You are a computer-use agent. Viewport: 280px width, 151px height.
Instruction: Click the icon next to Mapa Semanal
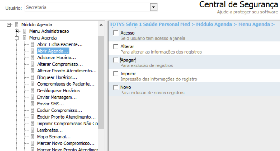click(32, 137)
